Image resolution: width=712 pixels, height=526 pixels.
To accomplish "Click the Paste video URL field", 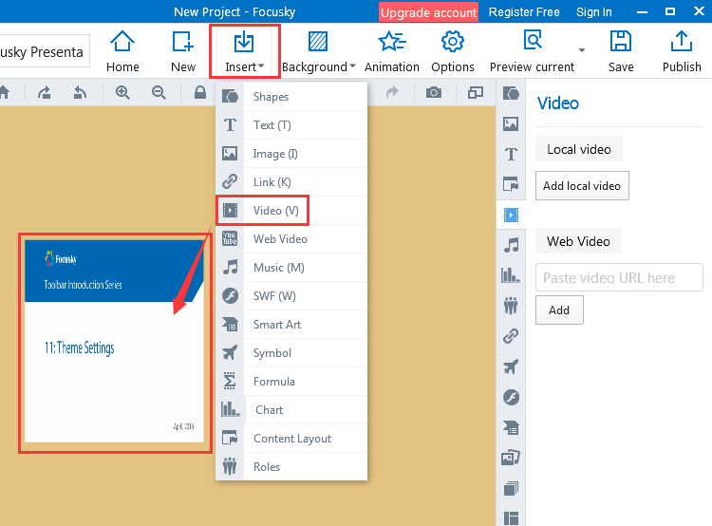I will click(619, 277).
